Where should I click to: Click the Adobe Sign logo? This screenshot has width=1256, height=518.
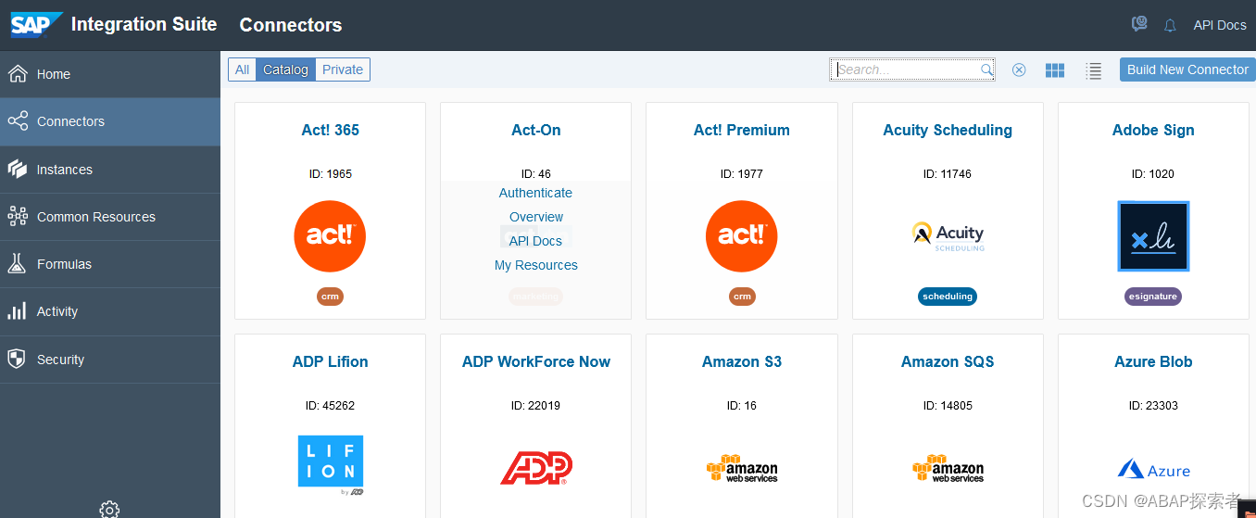pyautogui.click(x=1153, y=236)
